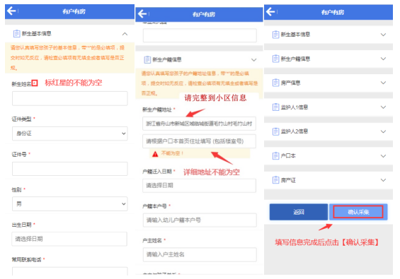Go back using right panel's arrow icon
Image resolution: width=400 pixels, height=279 pixels.
point(270,11)
